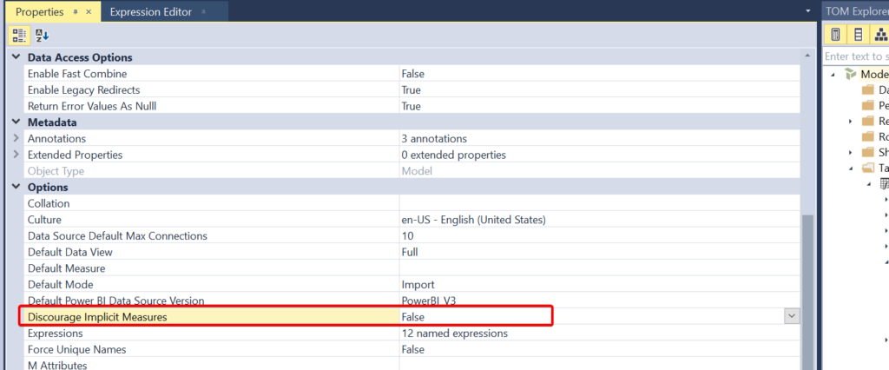Switch to the Properties tab

coord(39,12)
